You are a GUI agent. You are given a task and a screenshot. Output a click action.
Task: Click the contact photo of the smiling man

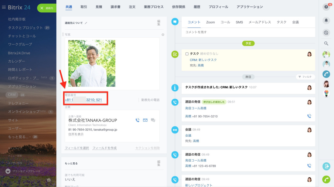[x=92, y=63]
